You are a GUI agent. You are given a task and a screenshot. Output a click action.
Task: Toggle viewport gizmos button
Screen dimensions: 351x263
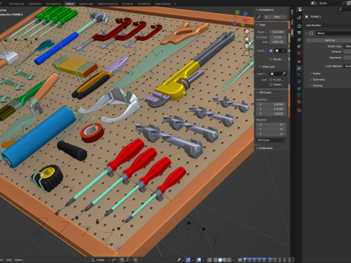pyautogui.click(x=188, y=260)
